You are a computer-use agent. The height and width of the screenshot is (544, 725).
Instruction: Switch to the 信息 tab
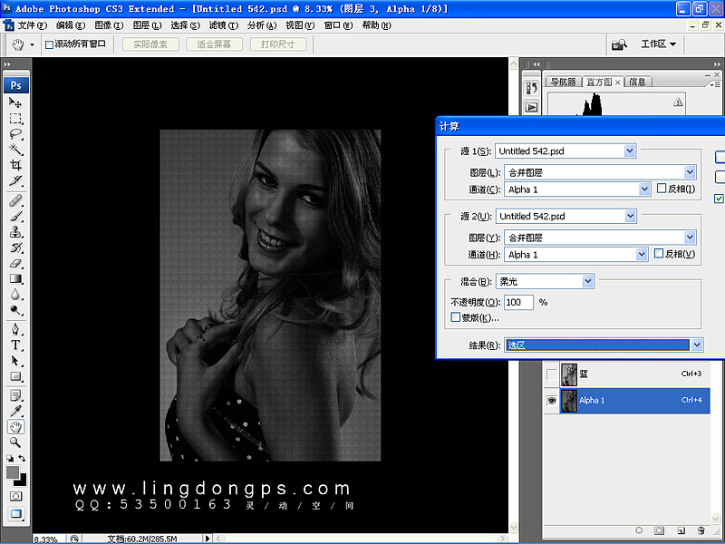(638, 82)
